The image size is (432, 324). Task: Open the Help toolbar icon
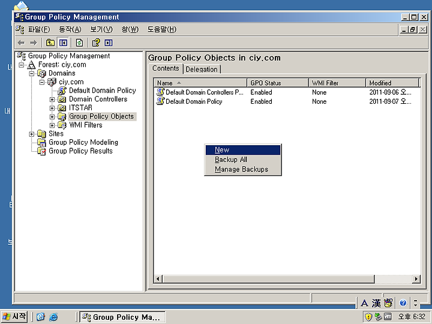tap(95, 43)
